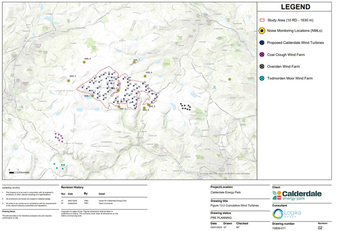The height and width of the screenshot is (231, 339).
Task: Click the Noise Monitoring Locations legend symbol
Action: [262, 32]
